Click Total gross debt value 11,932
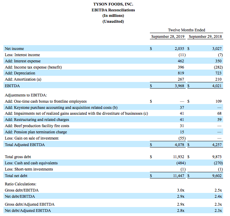230x216 pixels. click(178, 157)
